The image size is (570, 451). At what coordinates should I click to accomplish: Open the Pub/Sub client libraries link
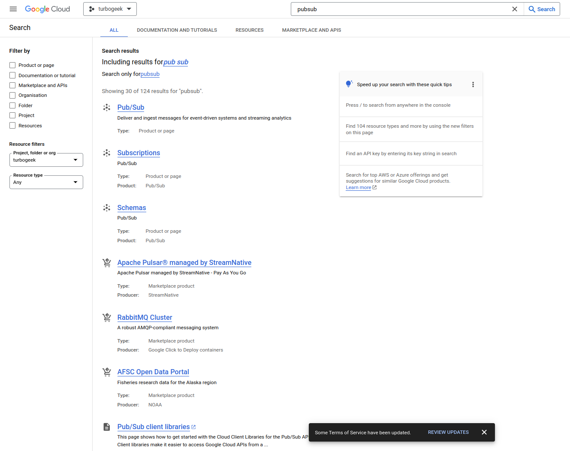[154, 427]
